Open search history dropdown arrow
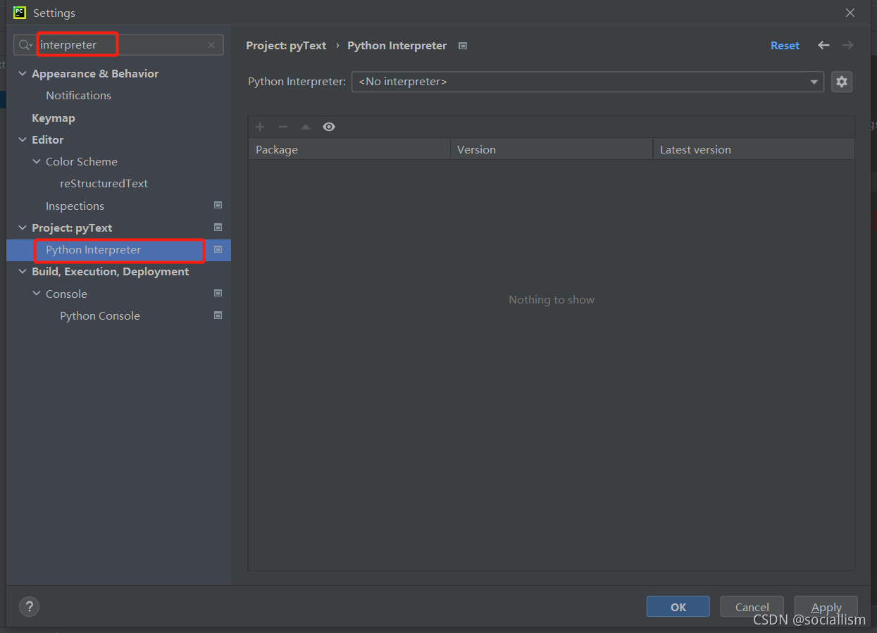877x633 pixels. coord(31,46)
